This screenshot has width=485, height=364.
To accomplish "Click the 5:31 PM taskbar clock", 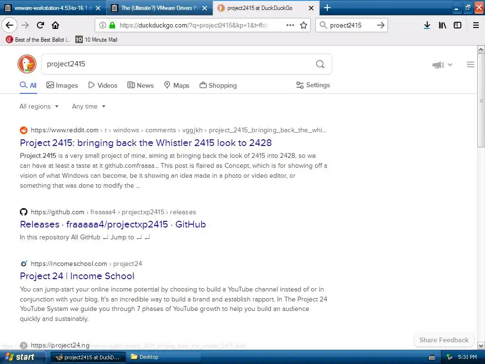I will coord(467,357).
